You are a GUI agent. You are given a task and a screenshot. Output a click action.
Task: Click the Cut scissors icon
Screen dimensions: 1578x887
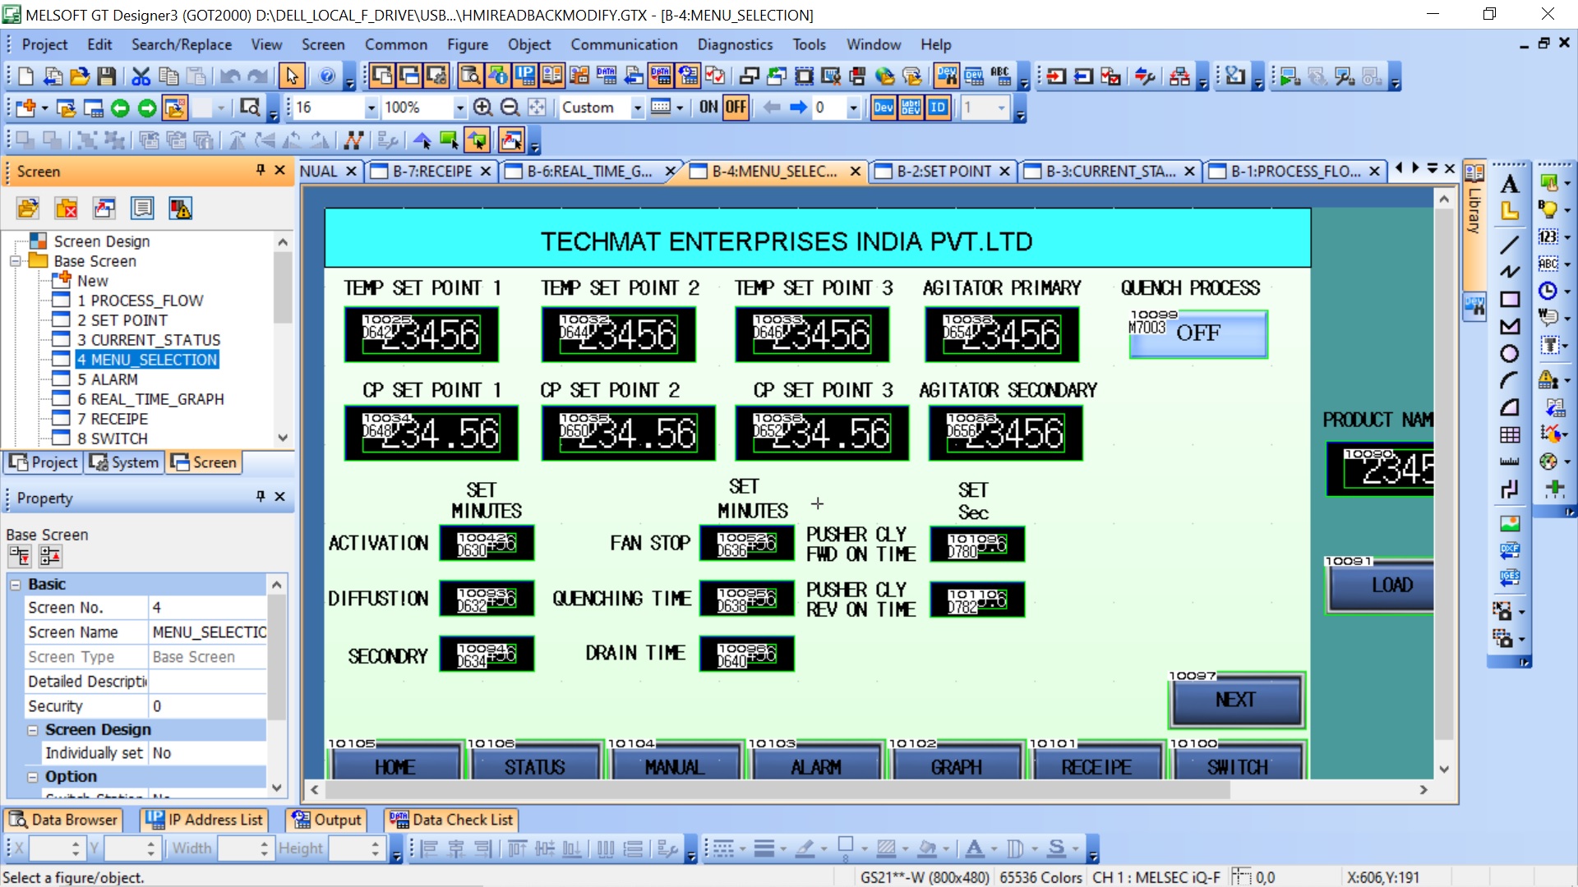click(x=141, y=76)
